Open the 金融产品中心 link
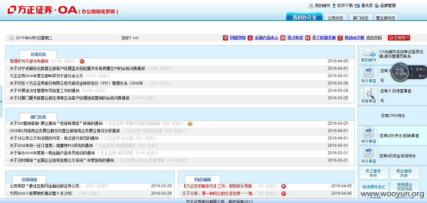427x203 pixels. pyautogui.click(x=267, y=38)
